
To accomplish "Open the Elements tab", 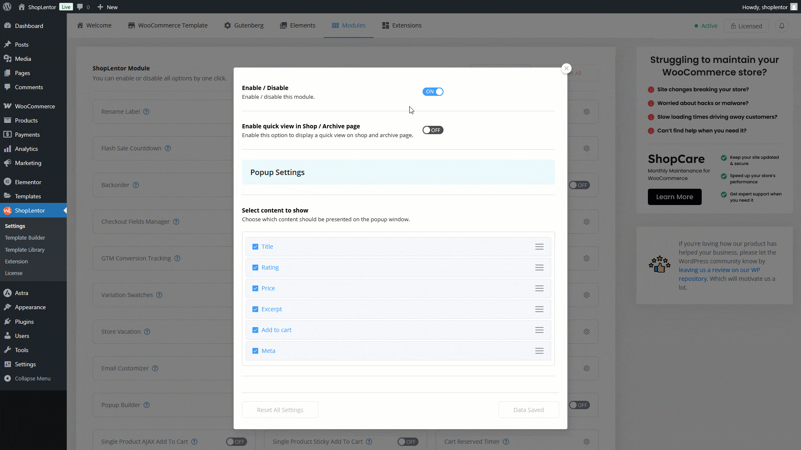I will (297, 25).
